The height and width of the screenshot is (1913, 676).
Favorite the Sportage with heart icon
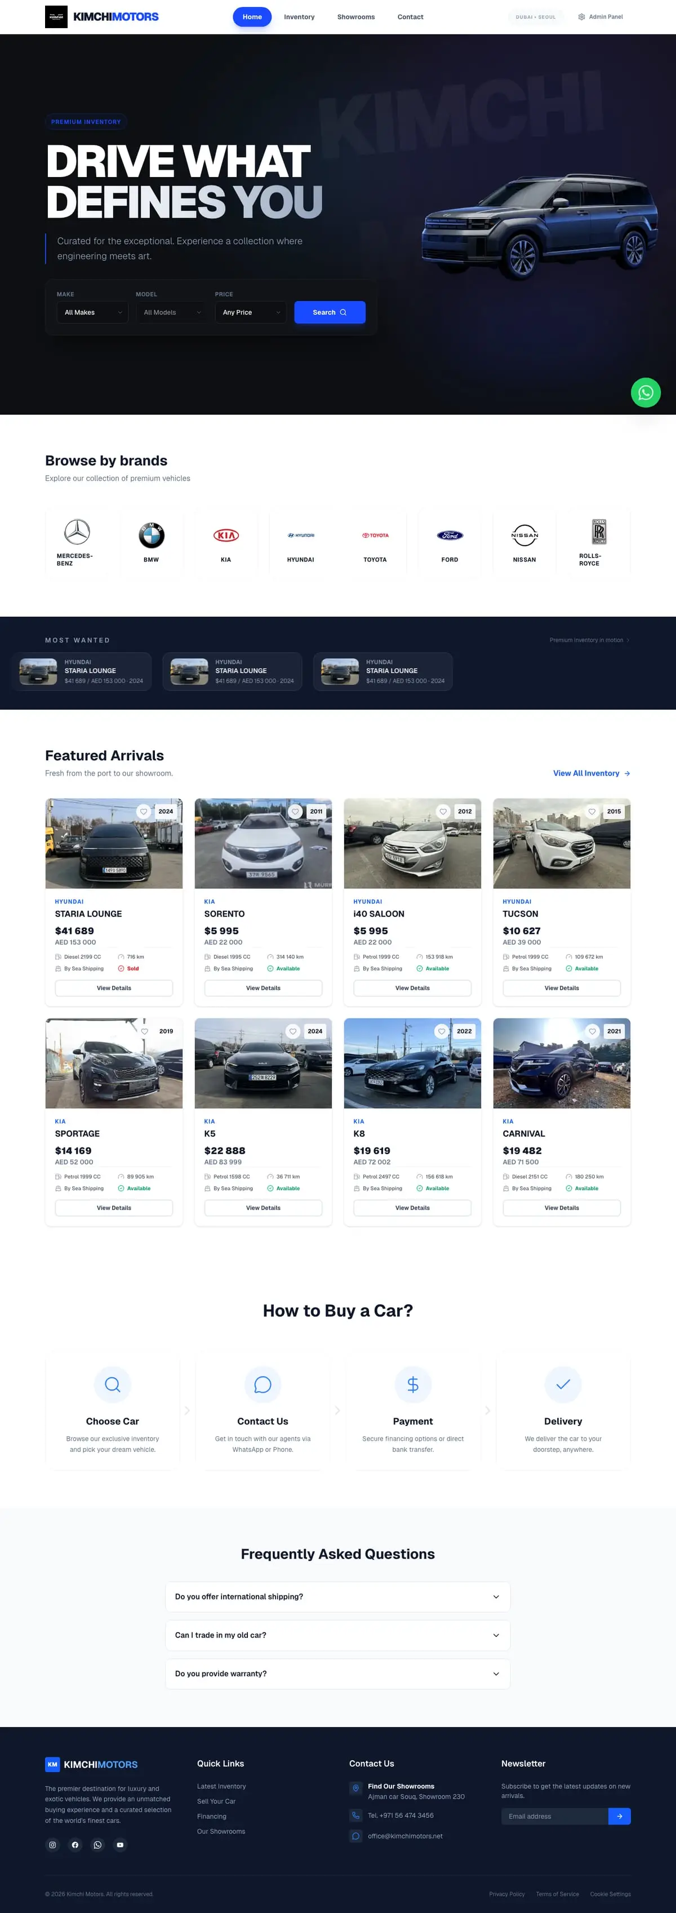coord(145,1031)
